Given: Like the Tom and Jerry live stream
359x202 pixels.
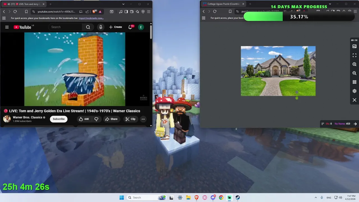Looking at the screenshot, I should click(x=84, y=119).
